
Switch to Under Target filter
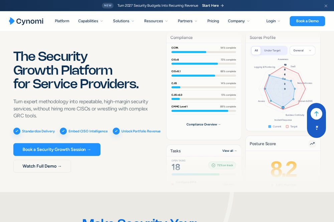[x=272, y=51]
